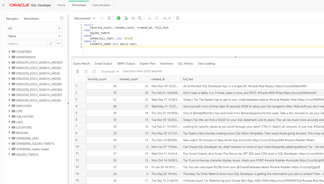This screenshot has width=324, height=184.
Task: Click the retweet_count cell with value 28
Action: tap(134, 93)
